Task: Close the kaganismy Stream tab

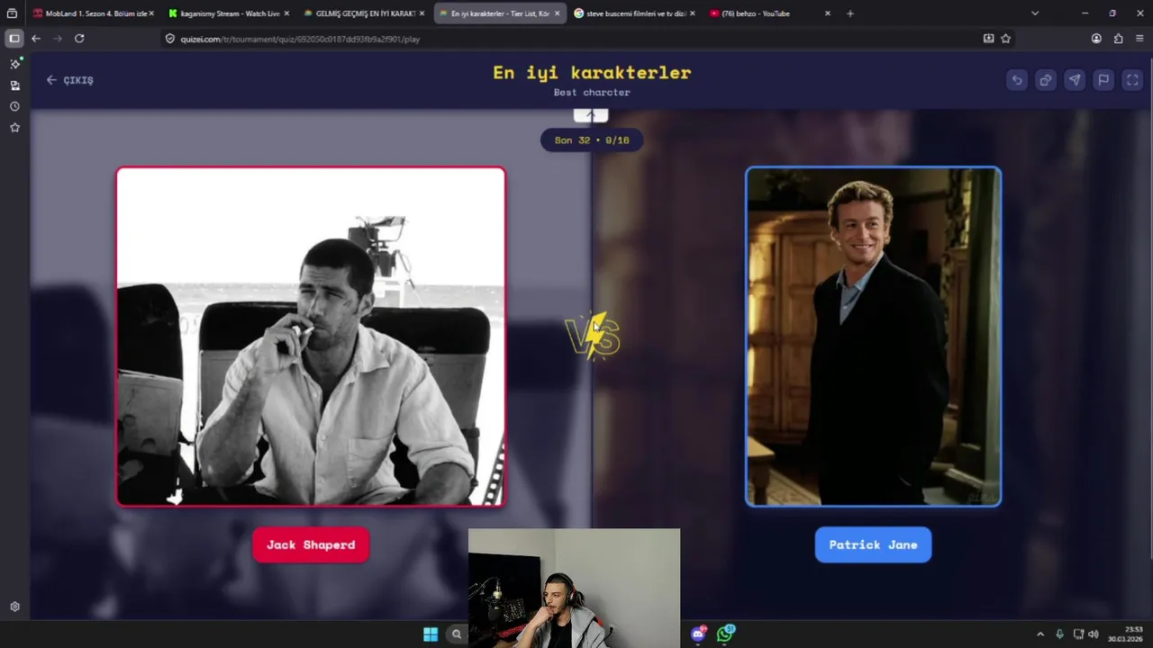Action: (x=286, y=13)
